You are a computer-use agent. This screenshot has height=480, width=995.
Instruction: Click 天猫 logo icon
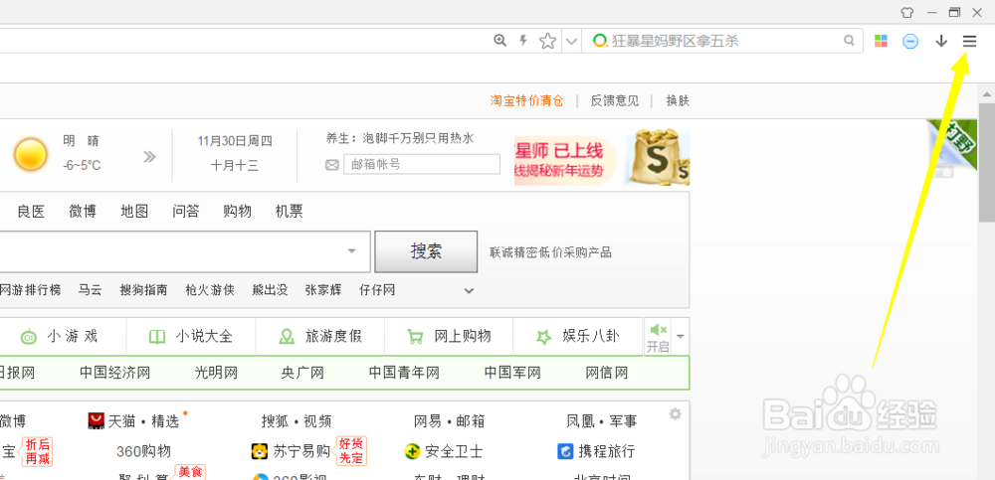[x=96, y=420]
